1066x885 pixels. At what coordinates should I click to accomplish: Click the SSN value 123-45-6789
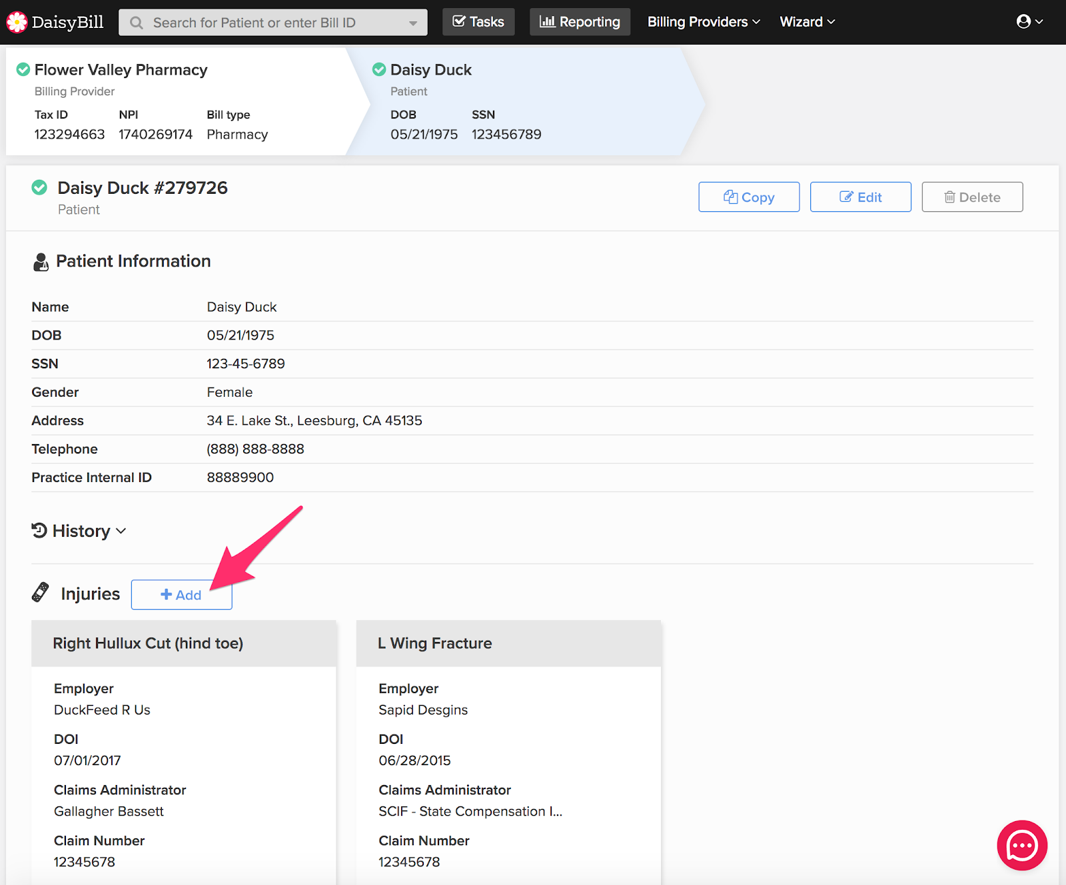[246, 364]
